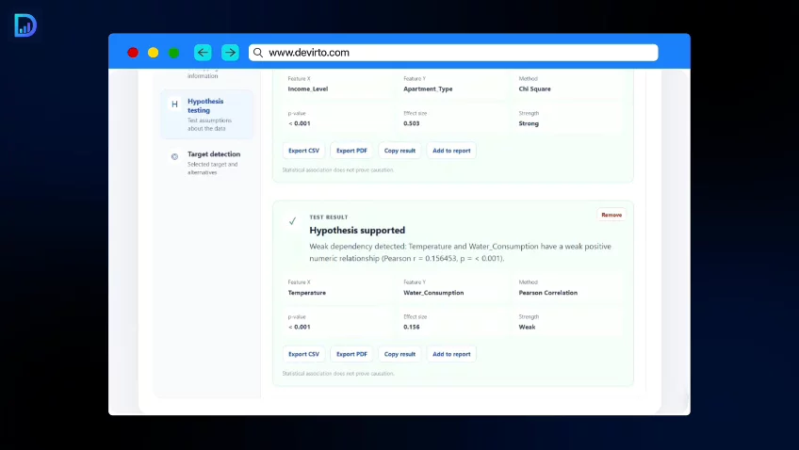Click the Hypothesis supported heading
Viewport: 799px width, 450px height.
pos(357,230)
